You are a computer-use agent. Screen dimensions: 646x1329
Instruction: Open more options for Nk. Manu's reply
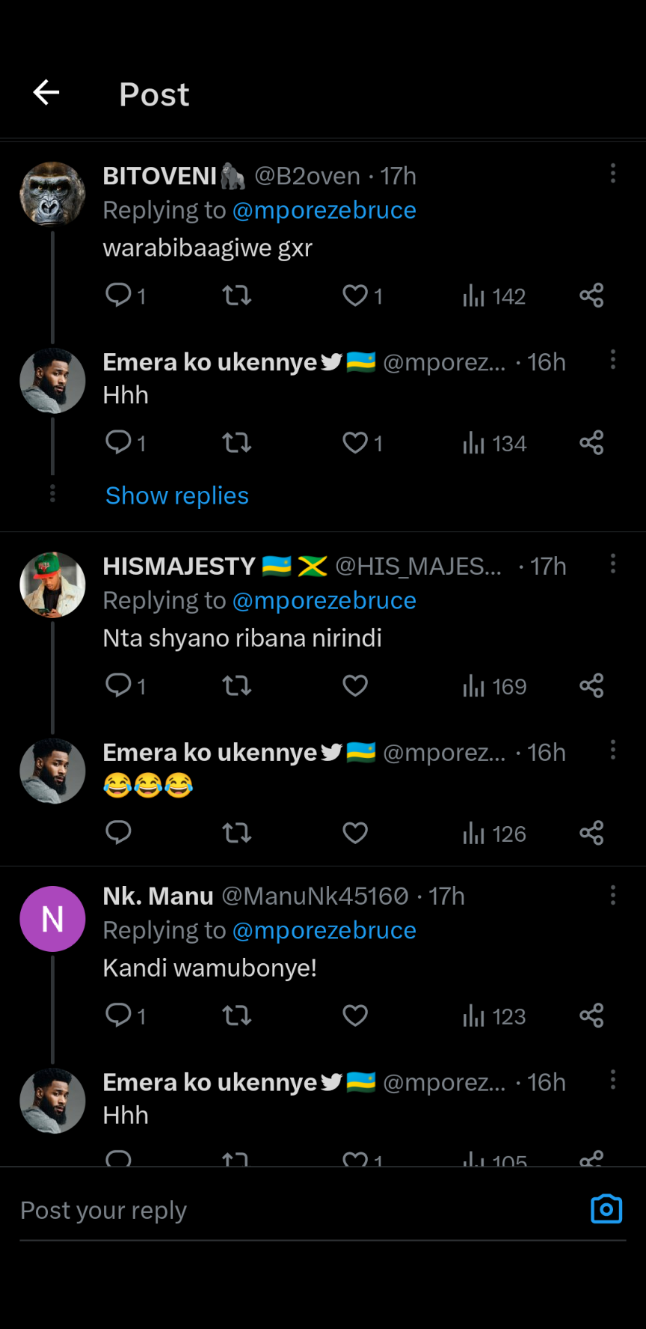click(613, 895)
